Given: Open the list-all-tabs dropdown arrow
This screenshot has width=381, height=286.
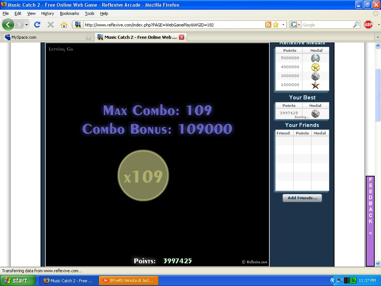Looking at the screenshot, I should point(378,37).
